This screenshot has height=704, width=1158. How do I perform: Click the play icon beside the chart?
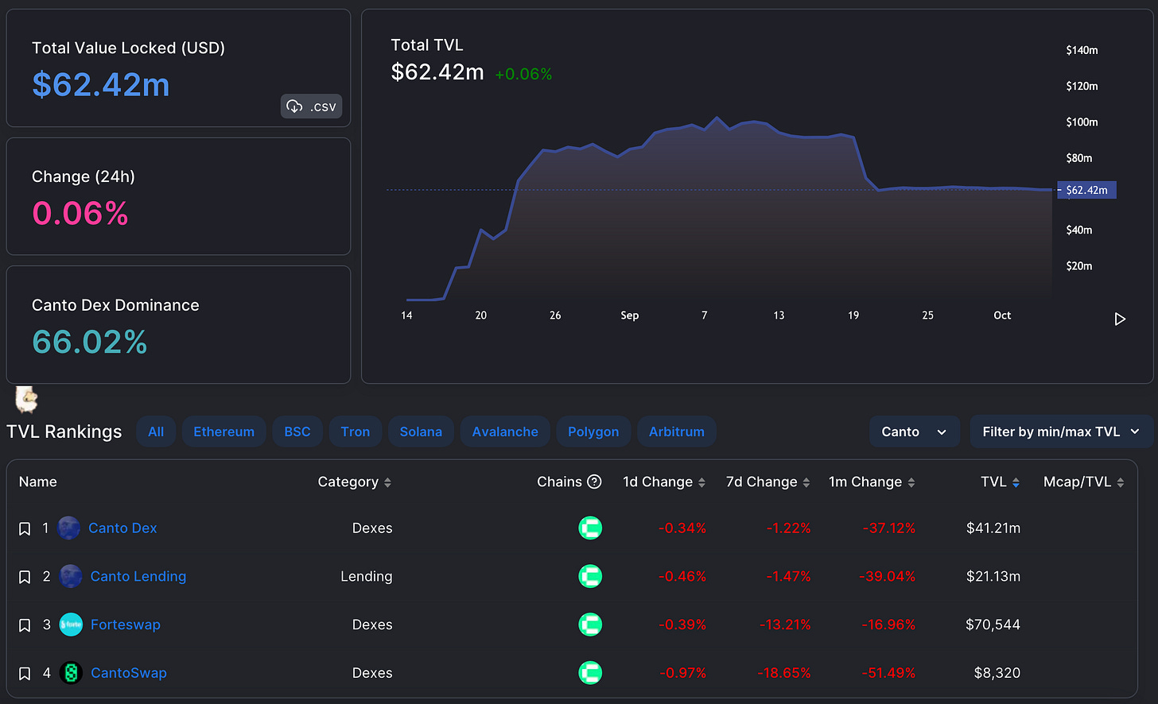1120,319
